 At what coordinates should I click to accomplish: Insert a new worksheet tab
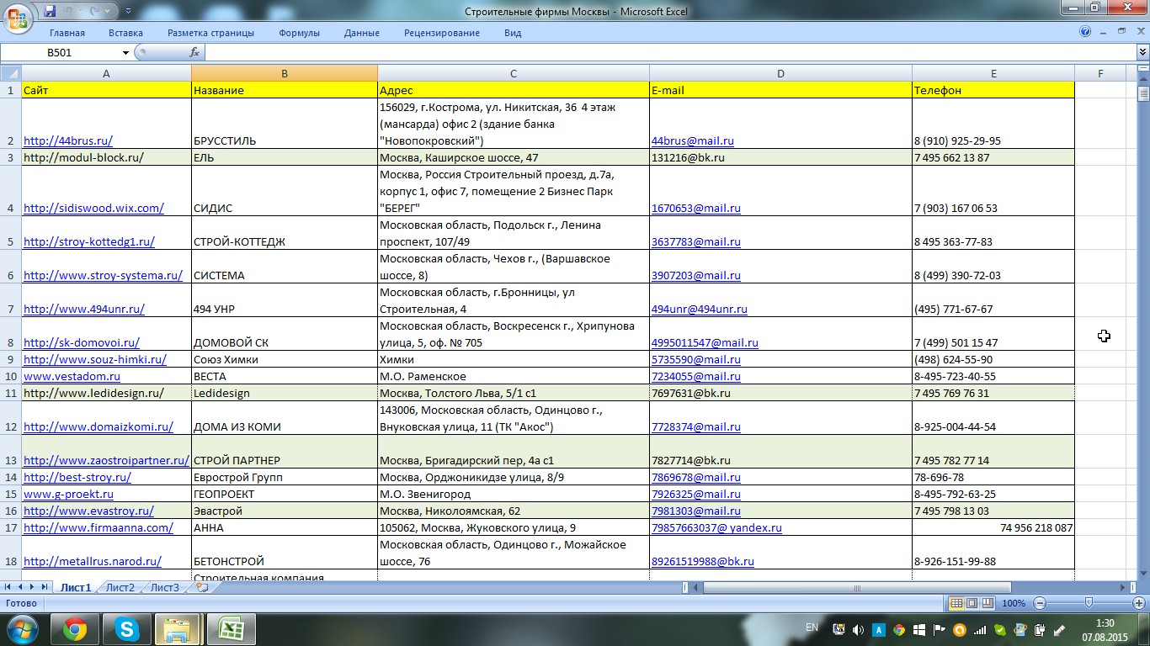coord(201,587)
